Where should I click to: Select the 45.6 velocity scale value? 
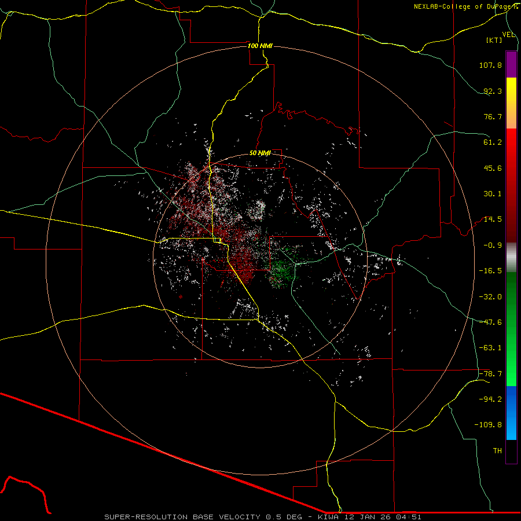point(493,168)
